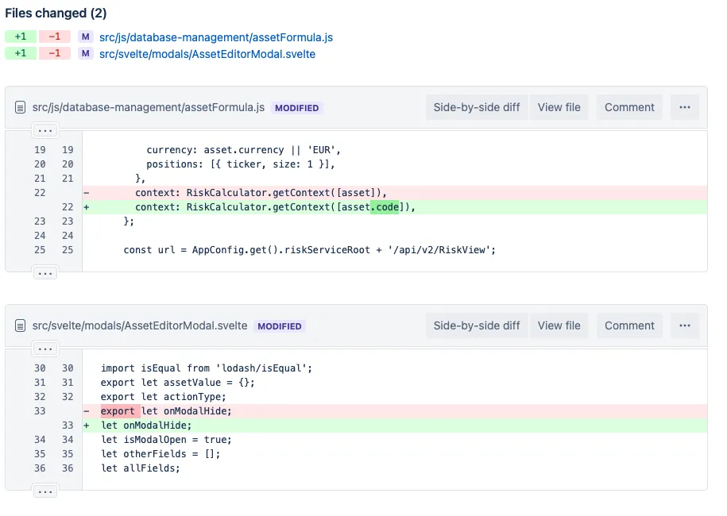Click file icon beside assetFormula.js header
Image resolution: width=727 pixels, height=516 pixels.
tap(21, 108)
